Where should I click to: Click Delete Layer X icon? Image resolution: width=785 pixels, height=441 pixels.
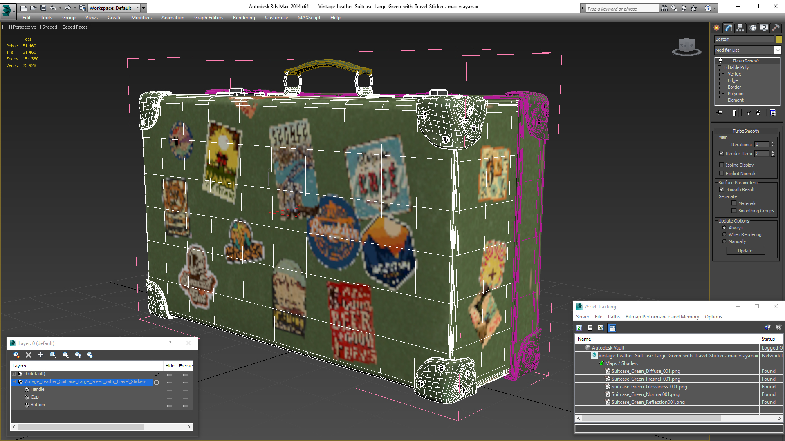29,355
